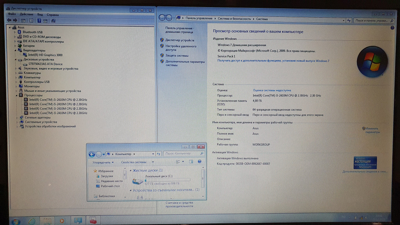Open the Вид menu
The width and height of the screenshot is (400, 225).
(40, 14)
